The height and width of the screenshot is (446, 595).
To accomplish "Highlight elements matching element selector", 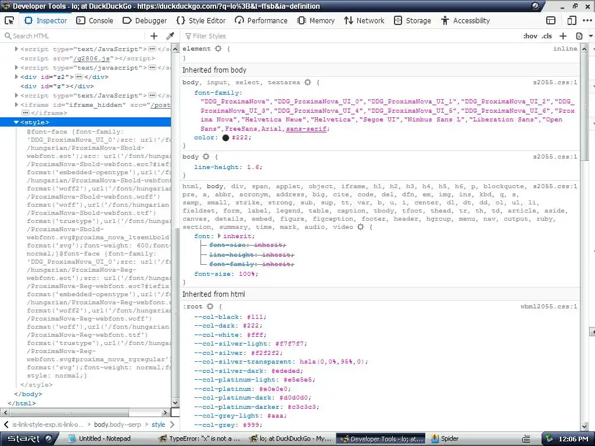I will [218, 49].
